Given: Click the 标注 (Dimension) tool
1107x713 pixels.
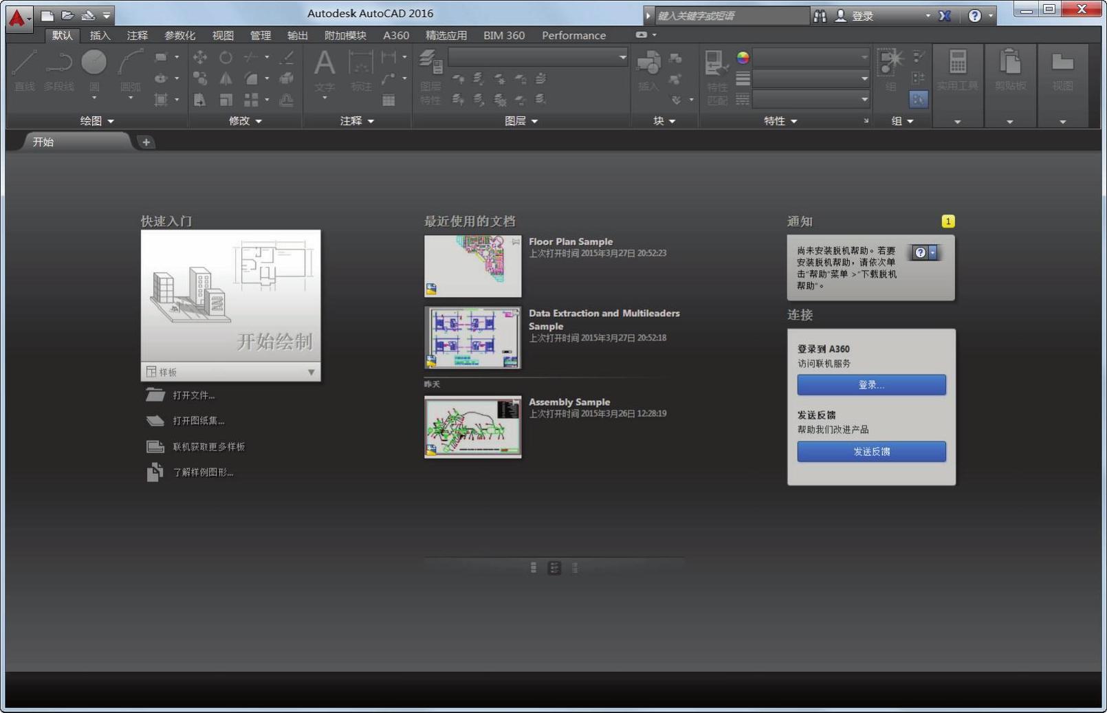Looking at the screenshot, I should tap(361, 71).
